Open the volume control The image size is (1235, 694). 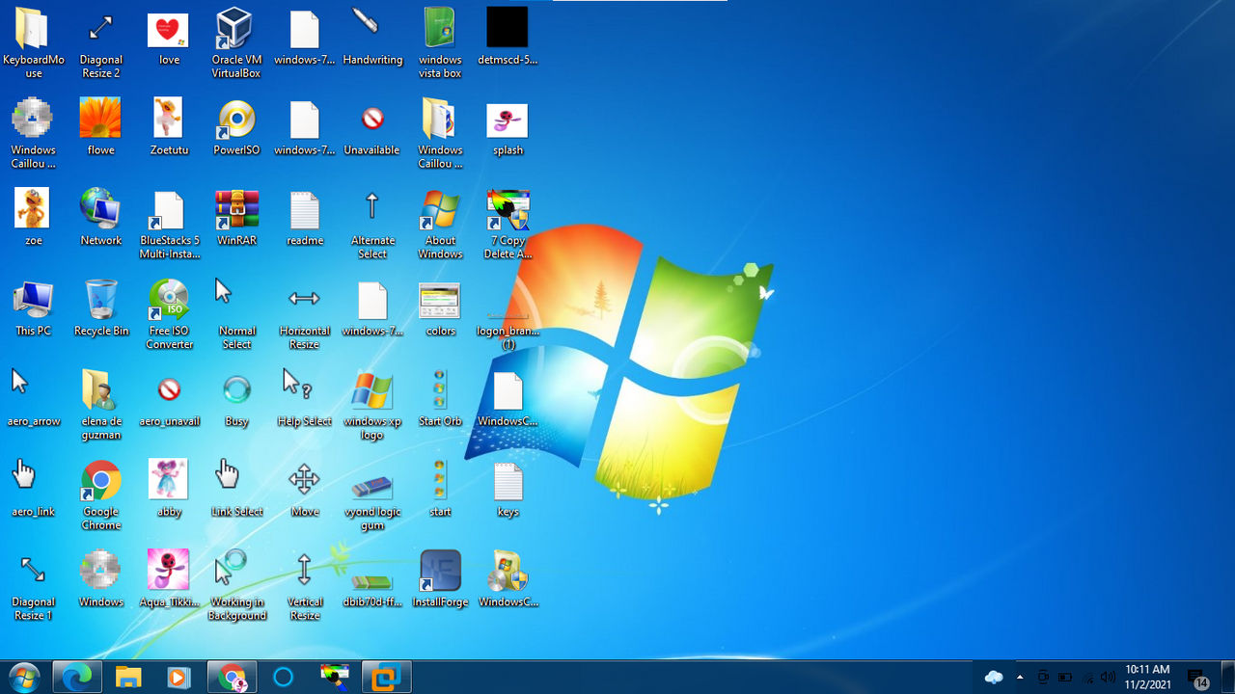(x=1108, y=678)
